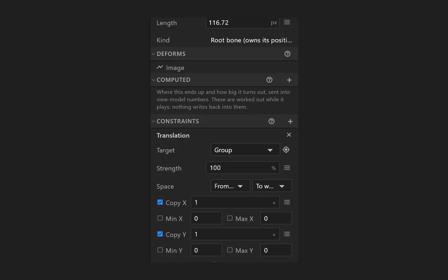
Task: Click the Strength value field
Action: click(243, 168)
